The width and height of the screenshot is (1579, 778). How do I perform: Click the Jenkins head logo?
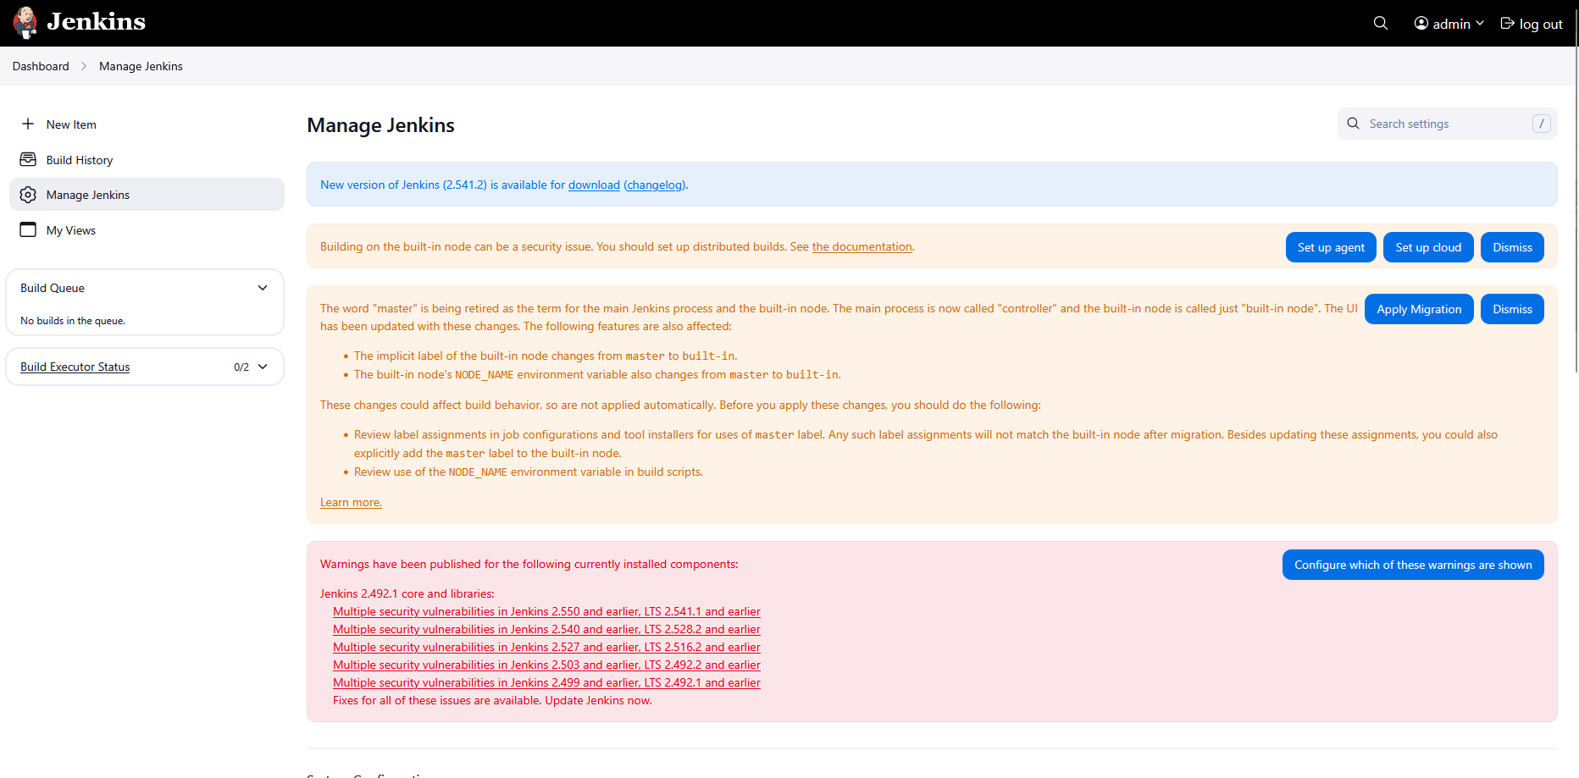25,22
